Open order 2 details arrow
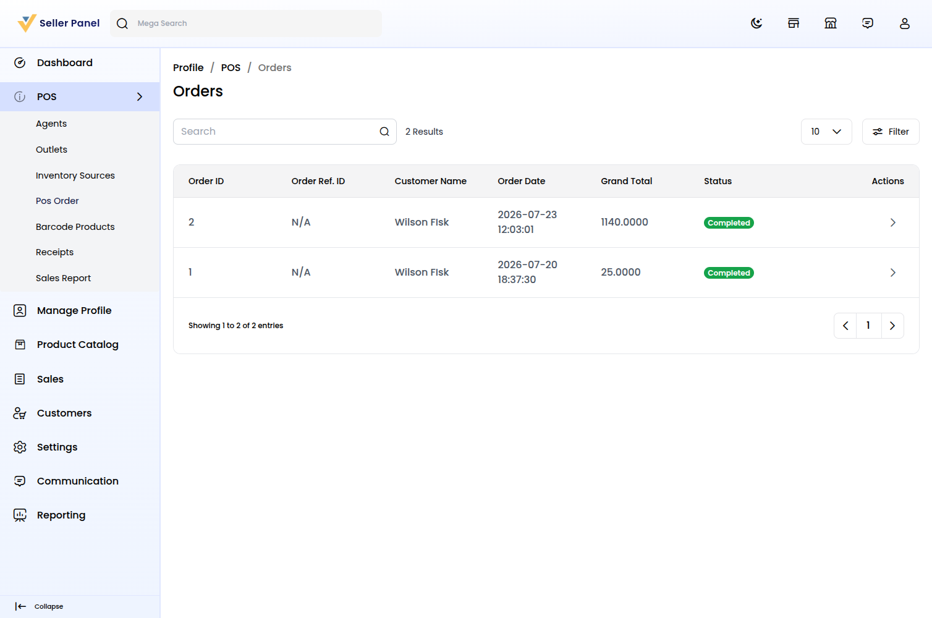The height and width of the screenshot is (618, 932). point(893,222)
